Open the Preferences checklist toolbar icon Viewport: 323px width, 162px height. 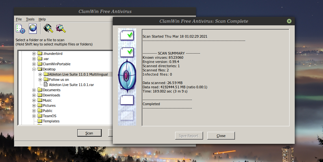pos(20,28)
